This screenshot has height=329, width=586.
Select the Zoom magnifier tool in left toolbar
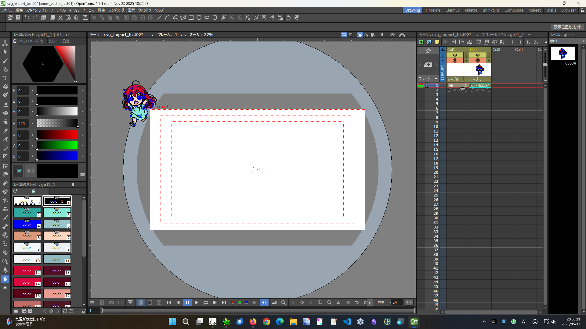coord(5,261)
